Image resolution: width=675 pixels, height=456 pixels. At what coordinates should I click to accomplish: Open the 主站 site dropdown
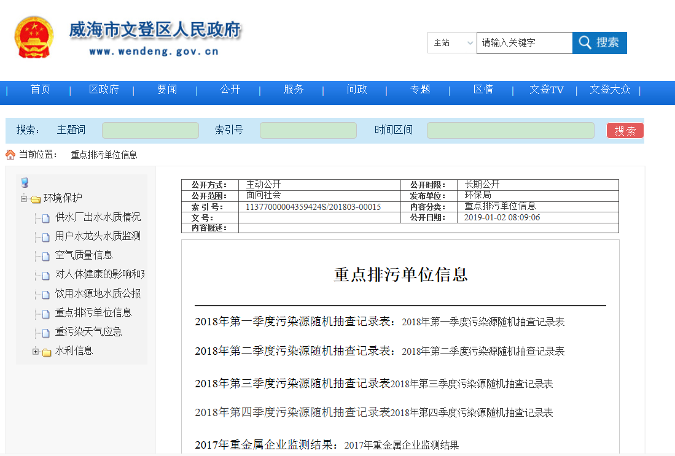click(x=452, y=43)
